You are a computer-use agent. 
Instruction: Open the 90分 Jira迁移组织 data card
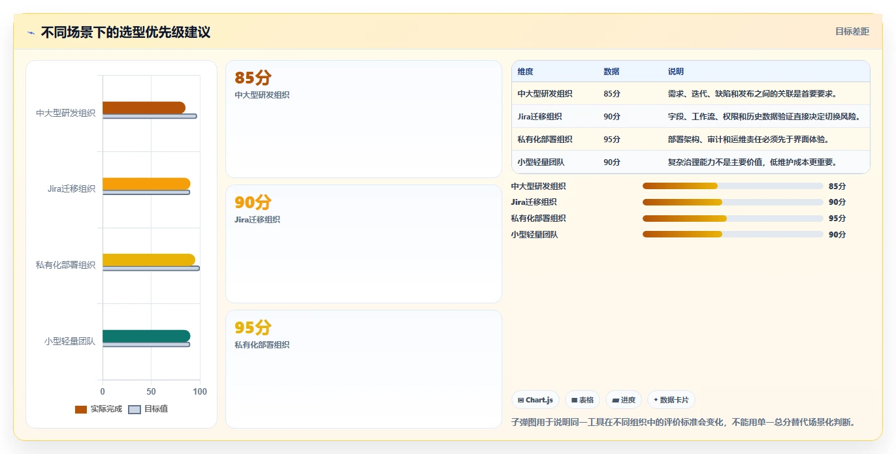(x=364, y=244)
